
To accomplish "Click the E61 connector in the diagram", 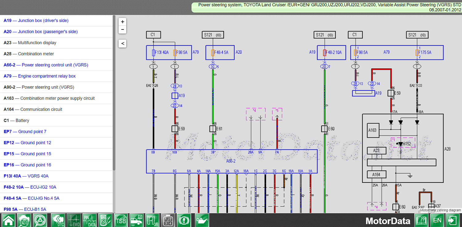I will (x=213, y=129).
